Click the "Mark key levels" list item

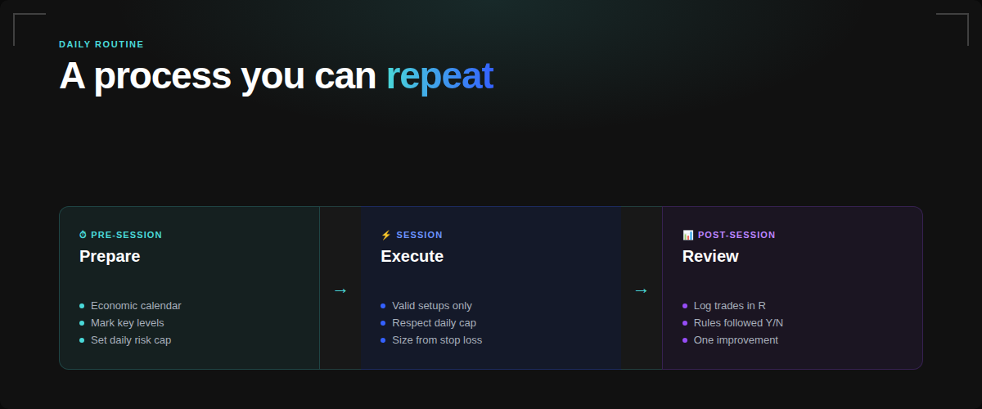127,323
